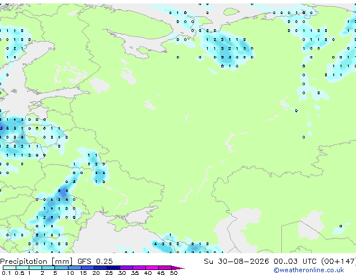Click the '40' legend scale label
Viewport: 356px width, 275px height.
coord(148,273)
